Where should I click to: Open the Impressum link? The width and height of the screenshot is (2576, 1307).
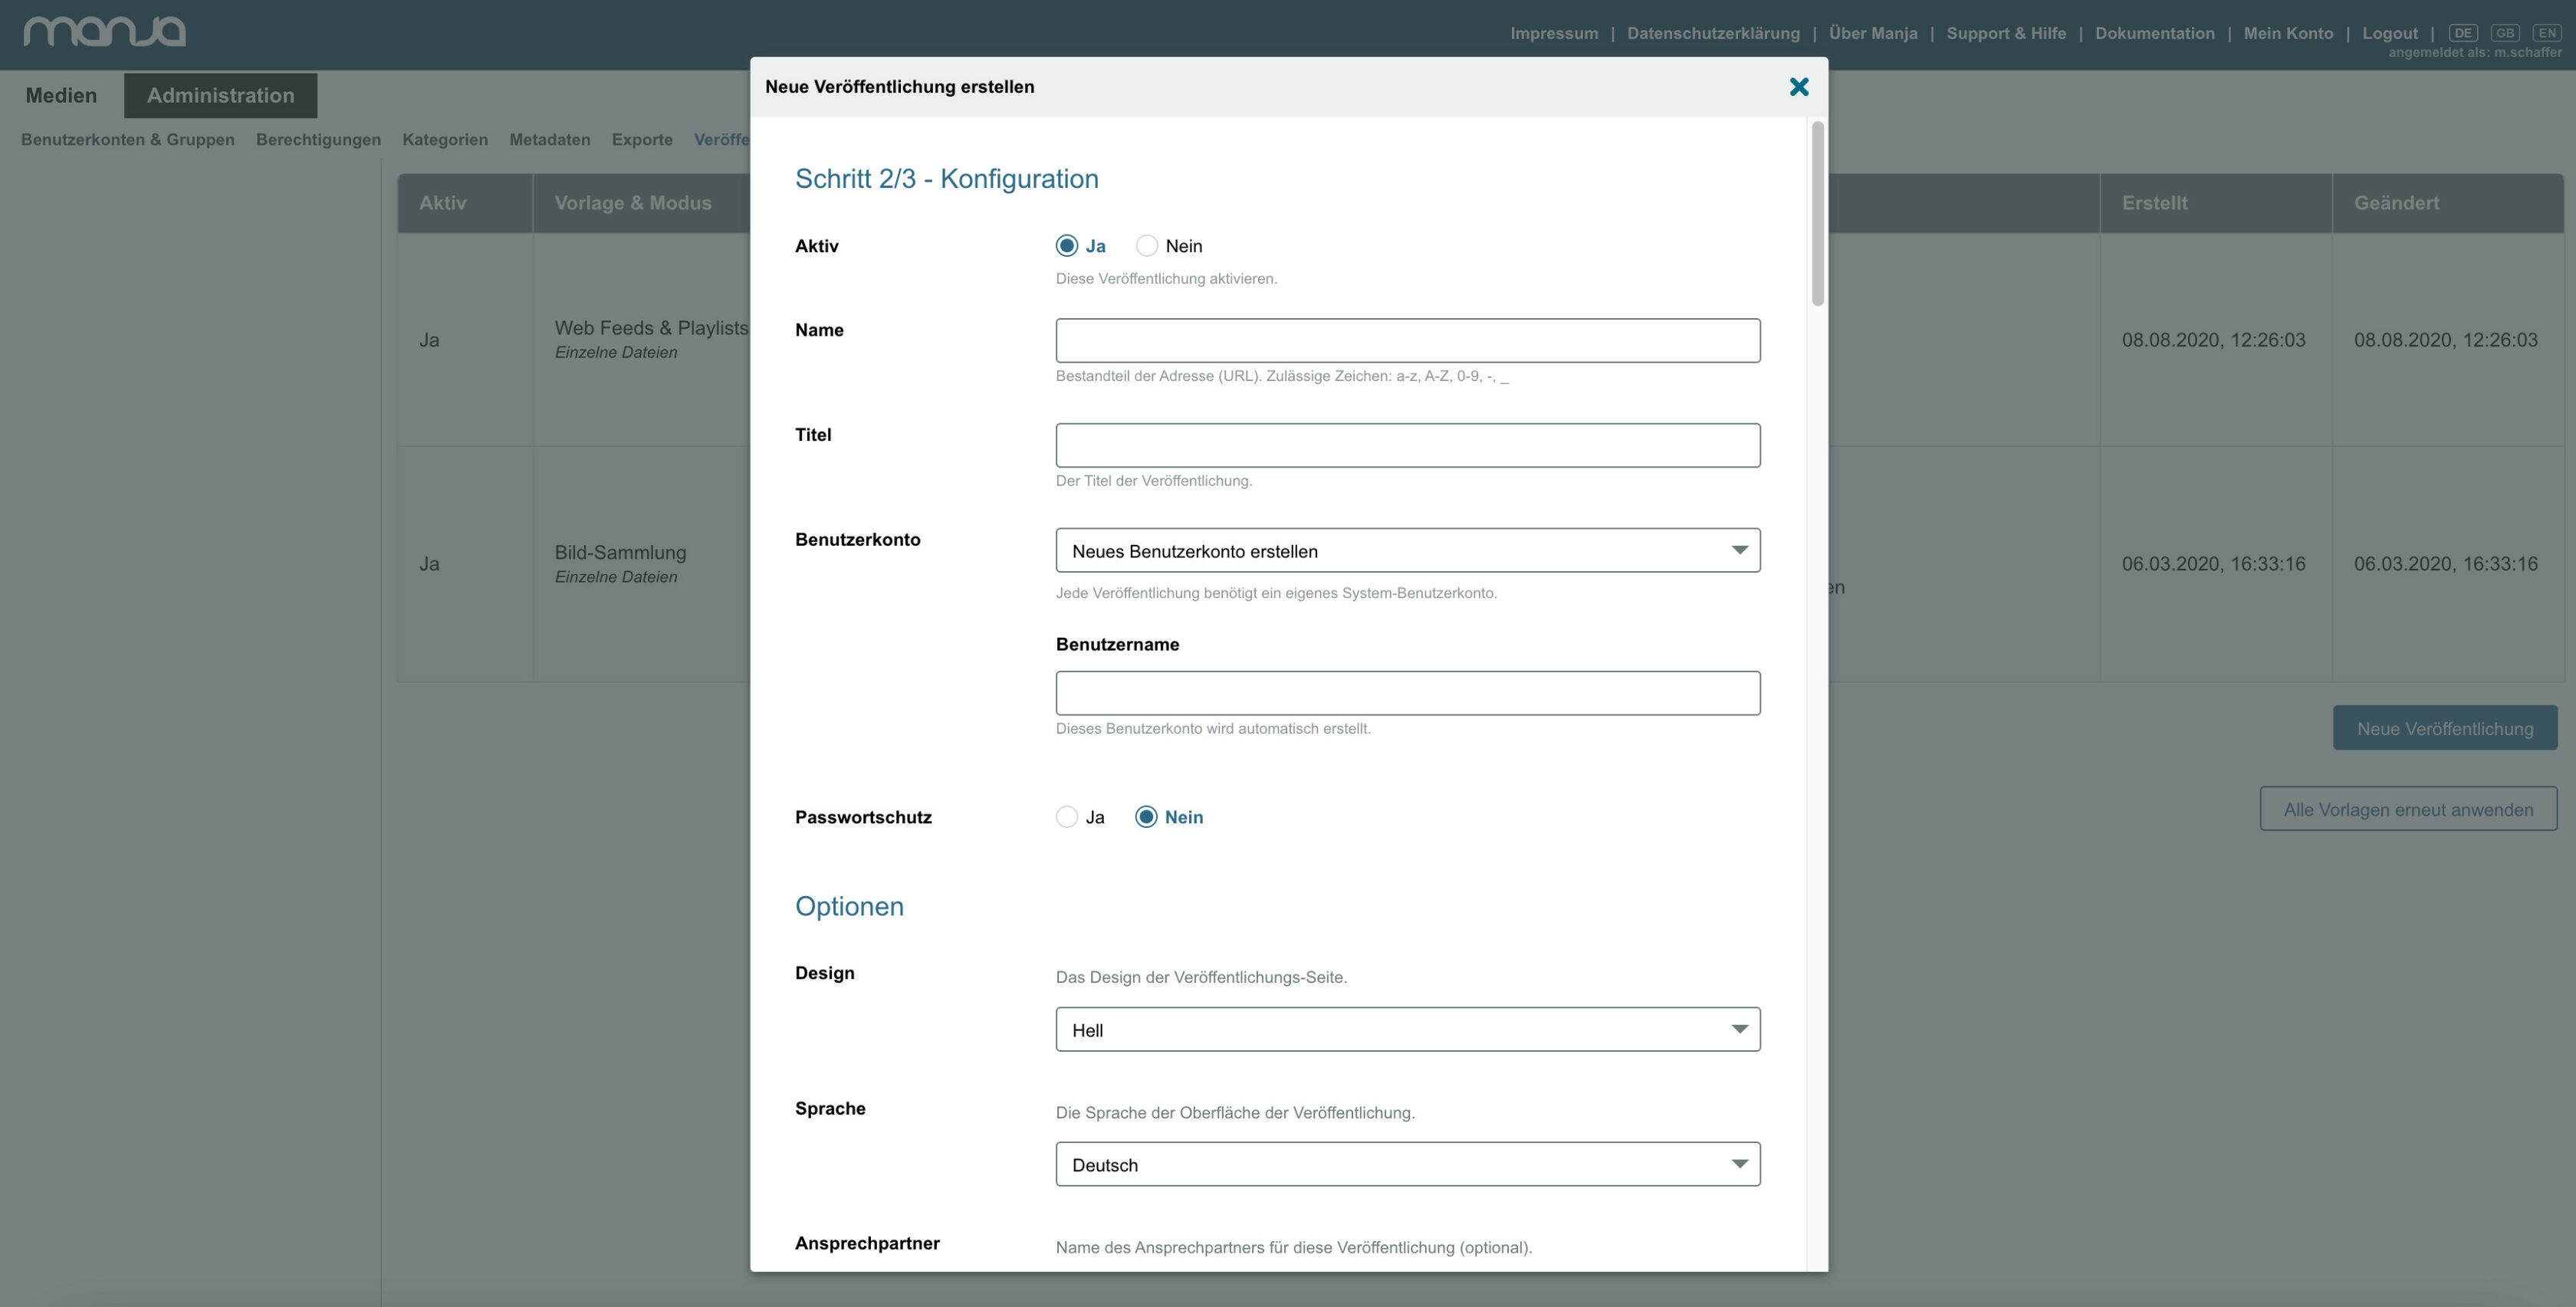[x=1554, y=33]
